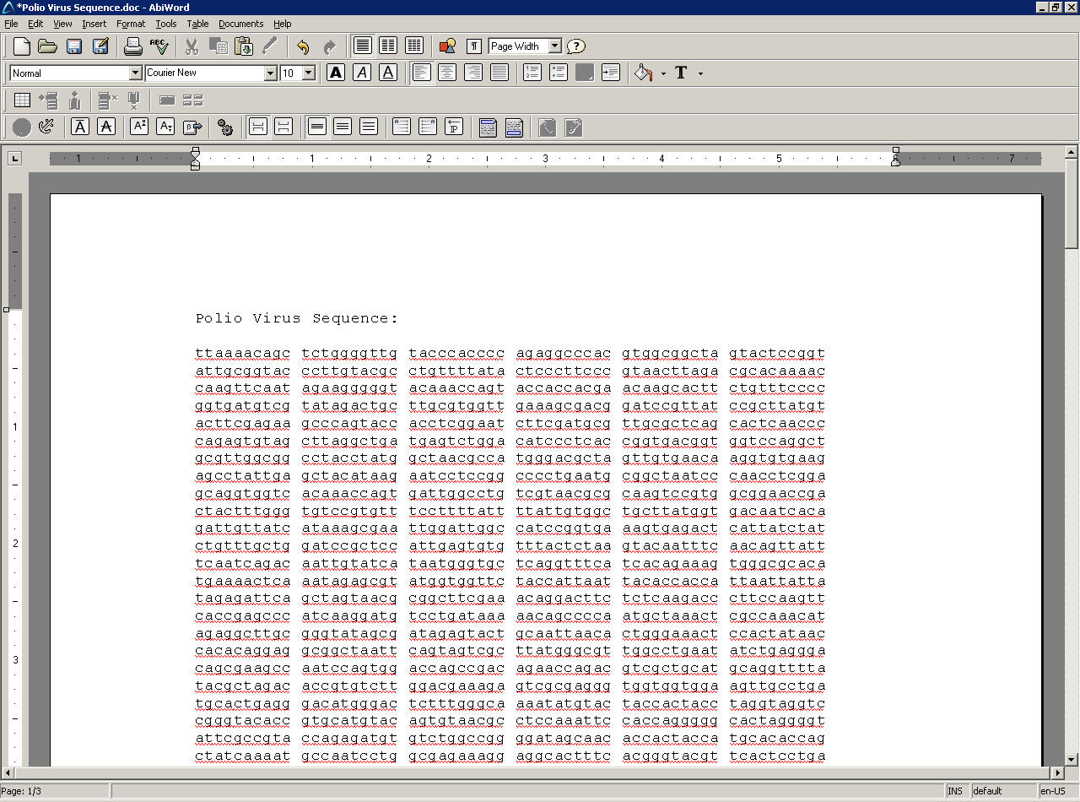Image resolution: width=1080 pixels, height=802 pixels.
Task: Open help with the question mark icon
Action: (x=575, y=46)
